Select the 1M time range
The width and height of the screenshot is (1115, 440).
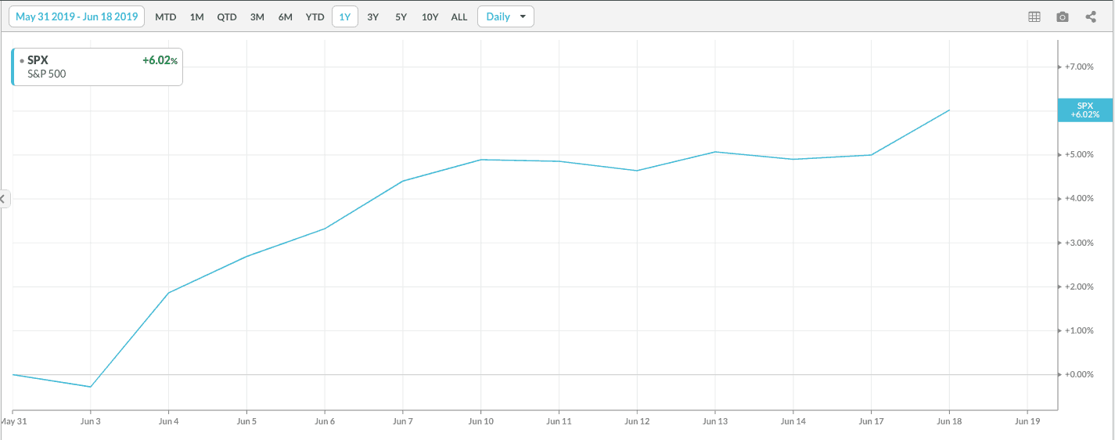coord(197,16)
